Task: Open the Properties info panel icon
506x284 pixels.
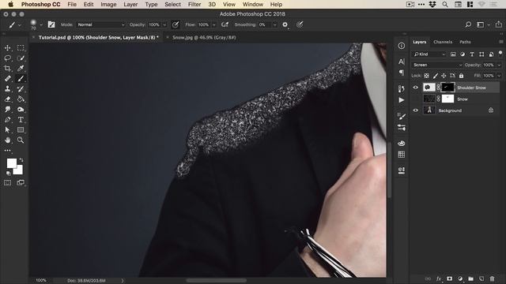Action: [402, 46]
